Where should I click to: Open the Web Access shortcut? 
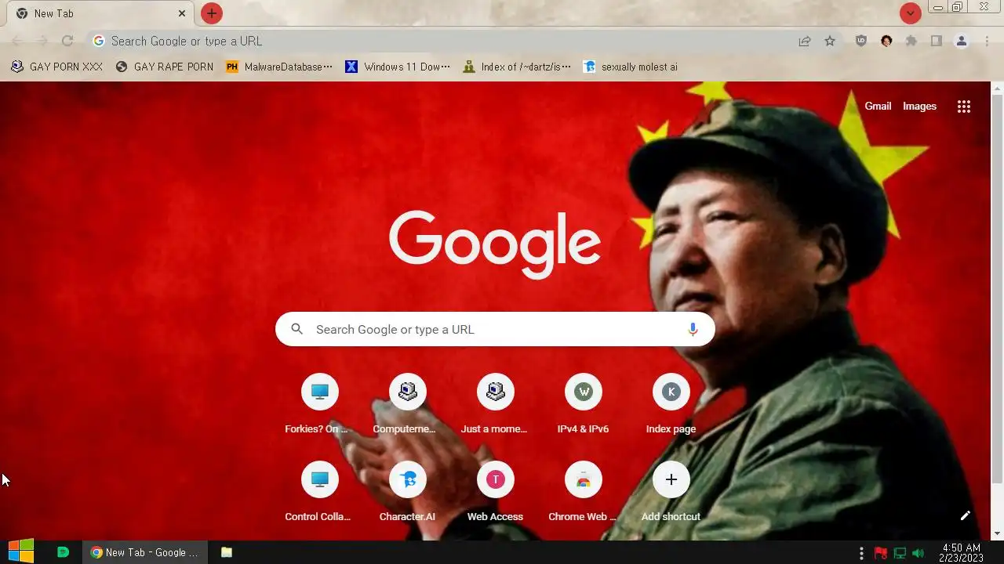(495, 491)
